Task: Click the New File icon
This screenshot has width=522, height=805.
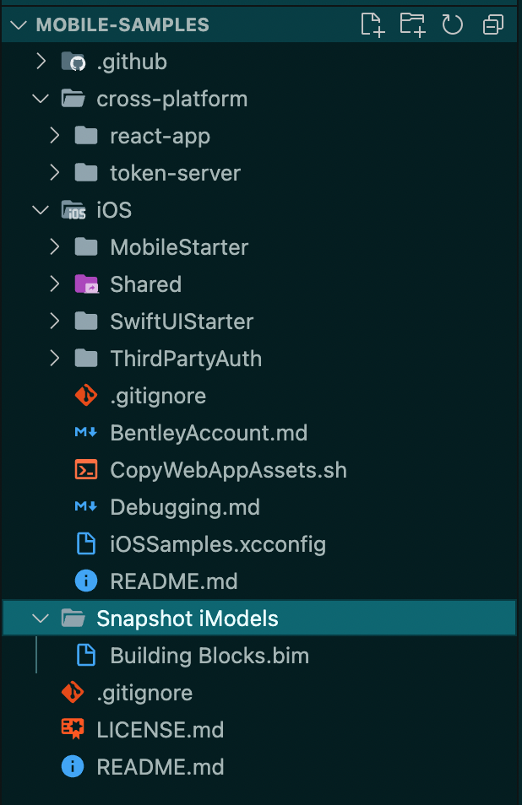Action: (x=372, y=24)
